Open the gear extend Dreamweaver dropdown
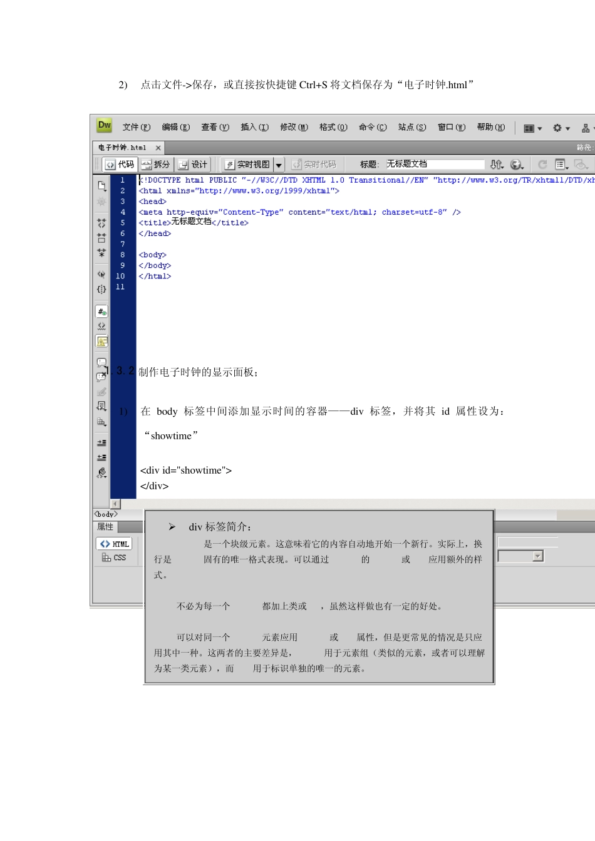The height and width of the screenshot is (841, 595). coord(561,128)
